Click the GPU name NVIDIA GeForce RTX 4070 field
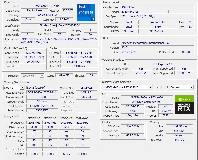Viewport: 198px width, 160px height. coord(147,97)
